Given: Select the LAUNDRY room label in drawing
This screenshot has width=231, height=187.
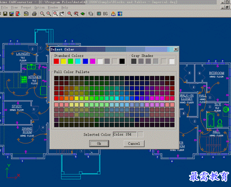Looking at the screenshot, I should pyautogui.click(x=23, y=54).
